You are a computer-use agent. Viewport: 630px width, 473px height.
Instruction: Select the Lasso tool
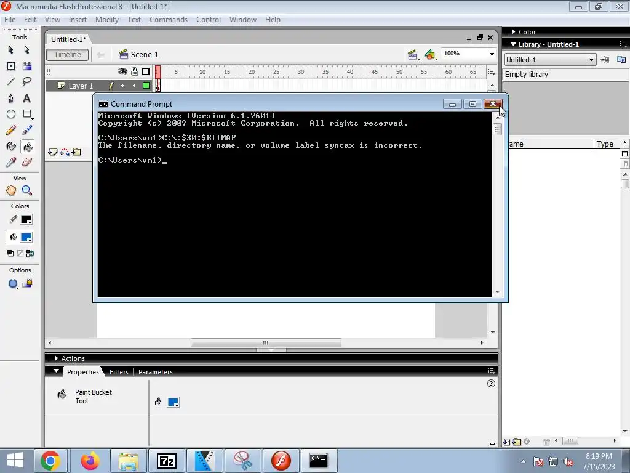pos(27,82)
